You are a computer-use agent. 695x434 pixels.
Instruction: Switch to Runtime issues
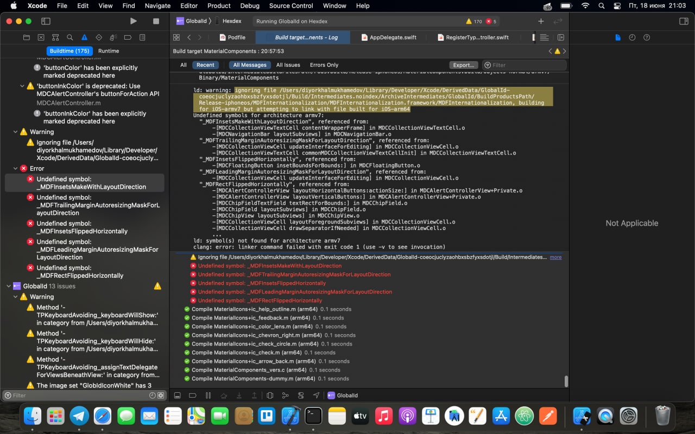coord(109,51)
